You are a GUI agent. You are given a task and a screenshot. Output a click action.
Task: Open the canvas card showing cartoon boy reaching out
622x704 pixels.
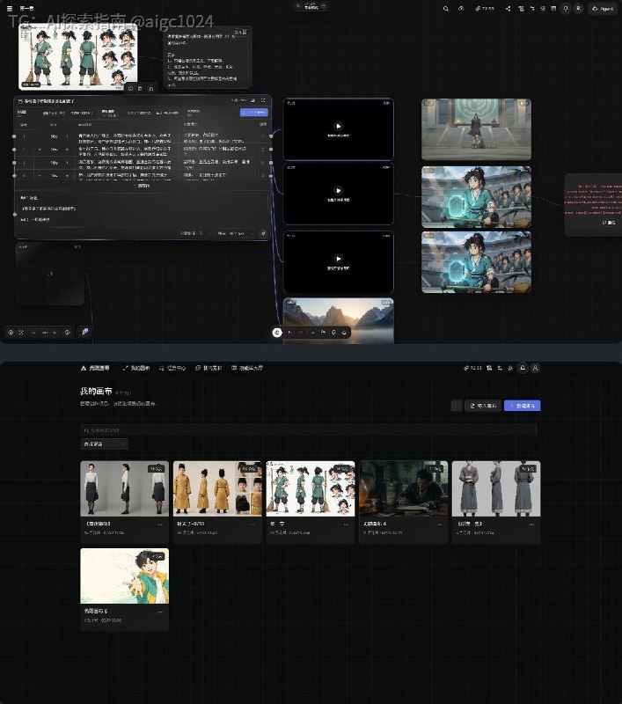click(x=125, y=589)
